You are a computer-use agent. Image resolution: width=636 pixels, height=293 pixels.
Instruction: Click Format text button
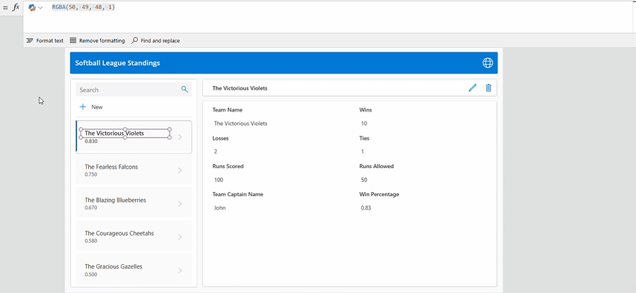(45, 41)
